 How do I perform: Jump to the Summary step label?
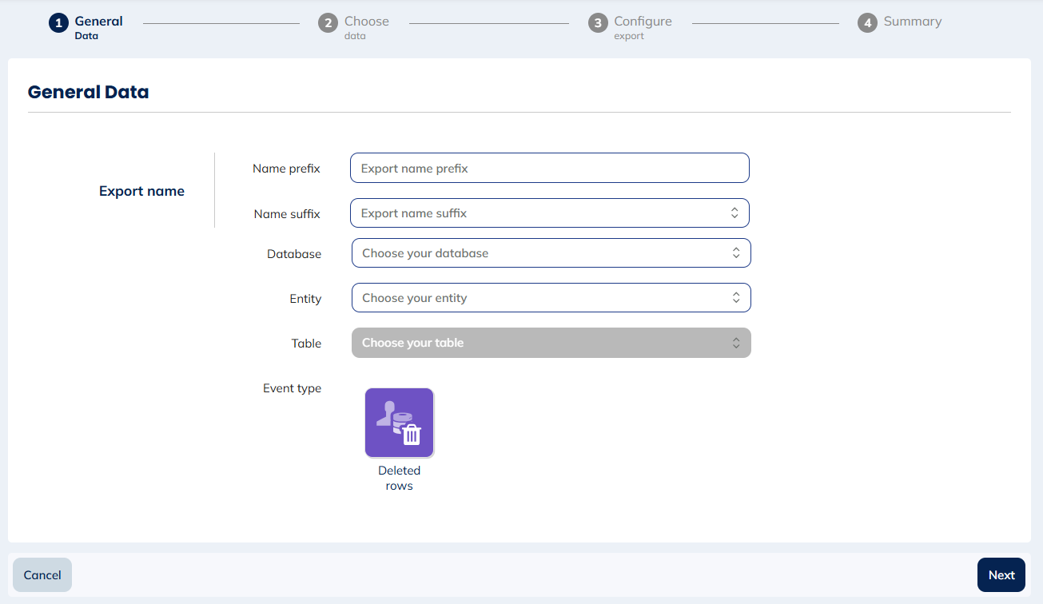click(x=912, y=22)
